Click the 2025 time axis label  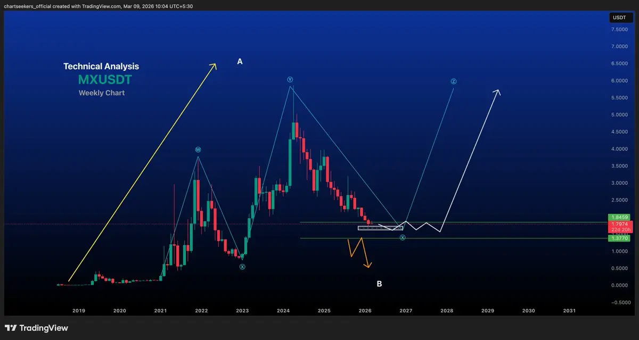(x=324, y=310)
